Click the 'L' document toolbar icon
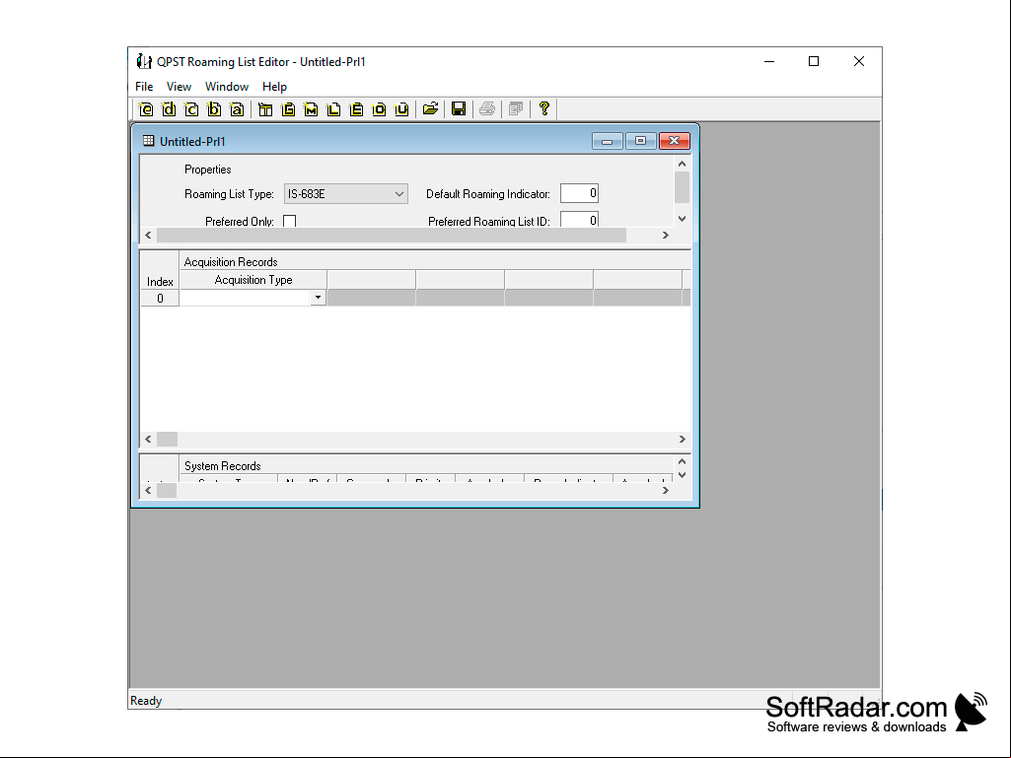The width and height of the screenshot is (1011, 758). (x=333, y=109)
